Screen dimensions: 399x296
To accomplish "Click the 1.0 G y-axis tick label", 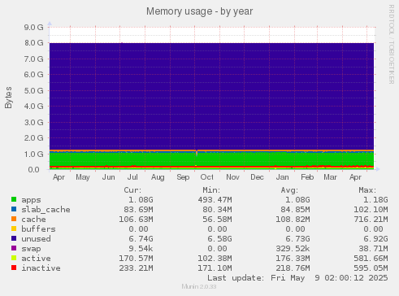I will tap(33, 154).
